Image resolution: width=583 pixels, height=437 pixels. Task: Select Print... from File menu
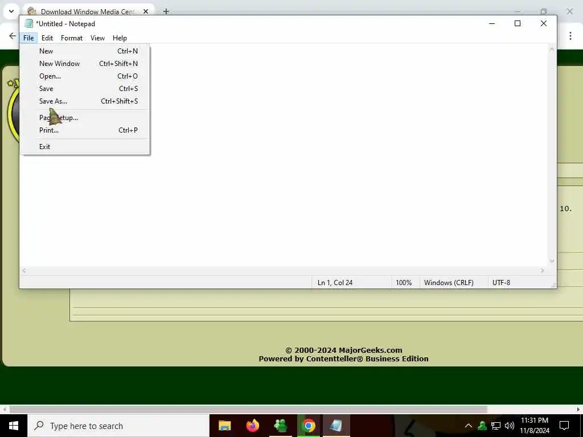(x=86, y=130)
